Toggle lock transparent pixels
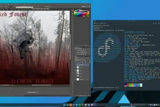The image size is (160, 107). (77, 62)
